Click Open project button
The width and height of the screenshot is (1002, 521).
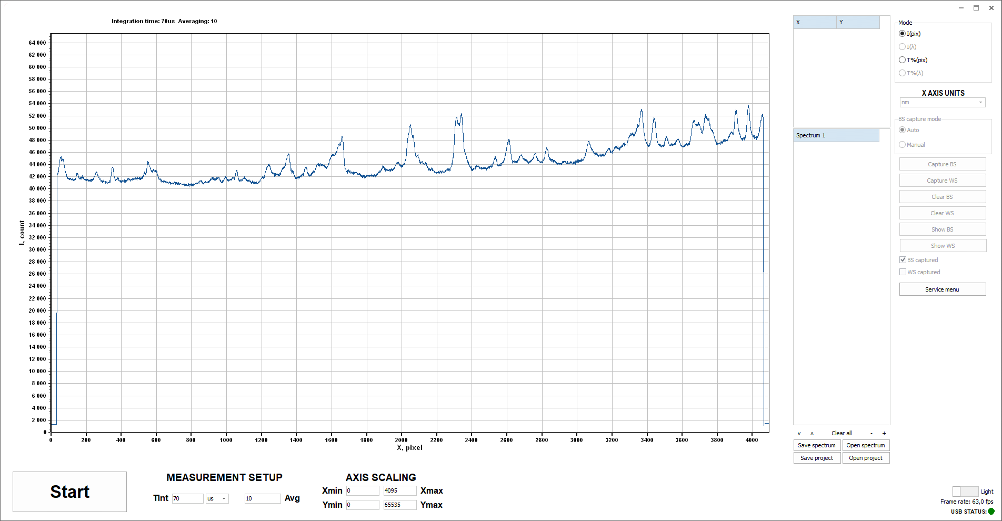(x=866, y=458)
